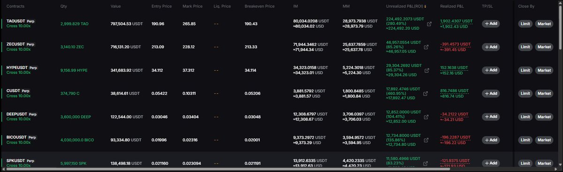Open the CUSDT Perp contract
Screen dimensions: 563x172
tap(19, 91)
